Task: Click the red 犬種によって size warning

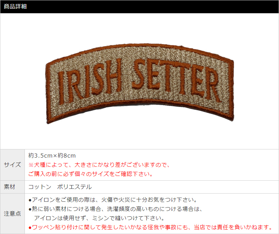Action: tap(99, 165)
